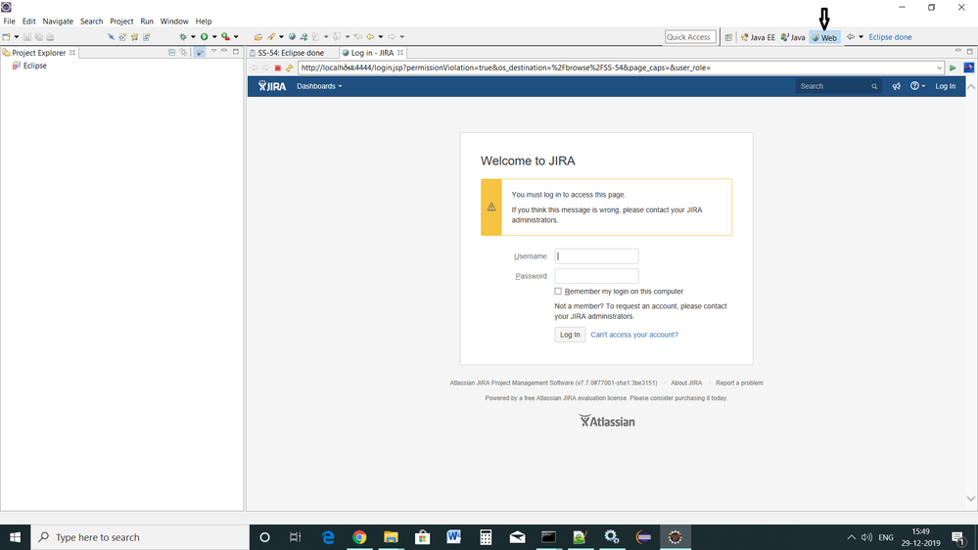The height and width of the screenshot is (550, 978).
Task: Open File Explorer from the taskbar
Action: coord(391,537)
